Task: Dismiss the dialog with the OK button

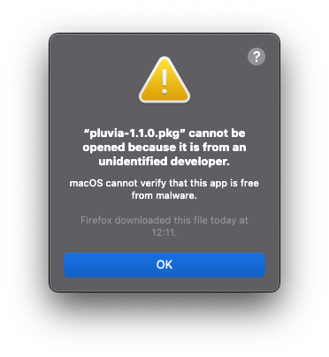Action: pyautogui.click(x=164, y=265)
